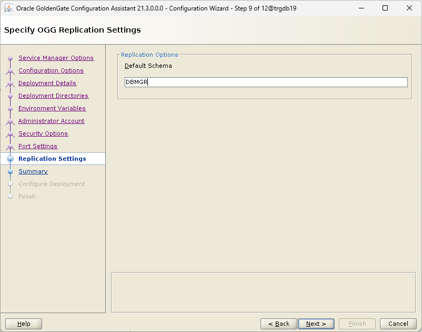422x332 pixels.
Task: Click the Default Schema input field
Action: click(266, 82)
